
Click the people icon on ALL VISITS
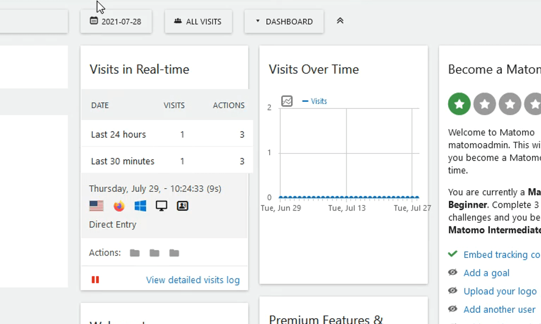click(x=178, y=21)
